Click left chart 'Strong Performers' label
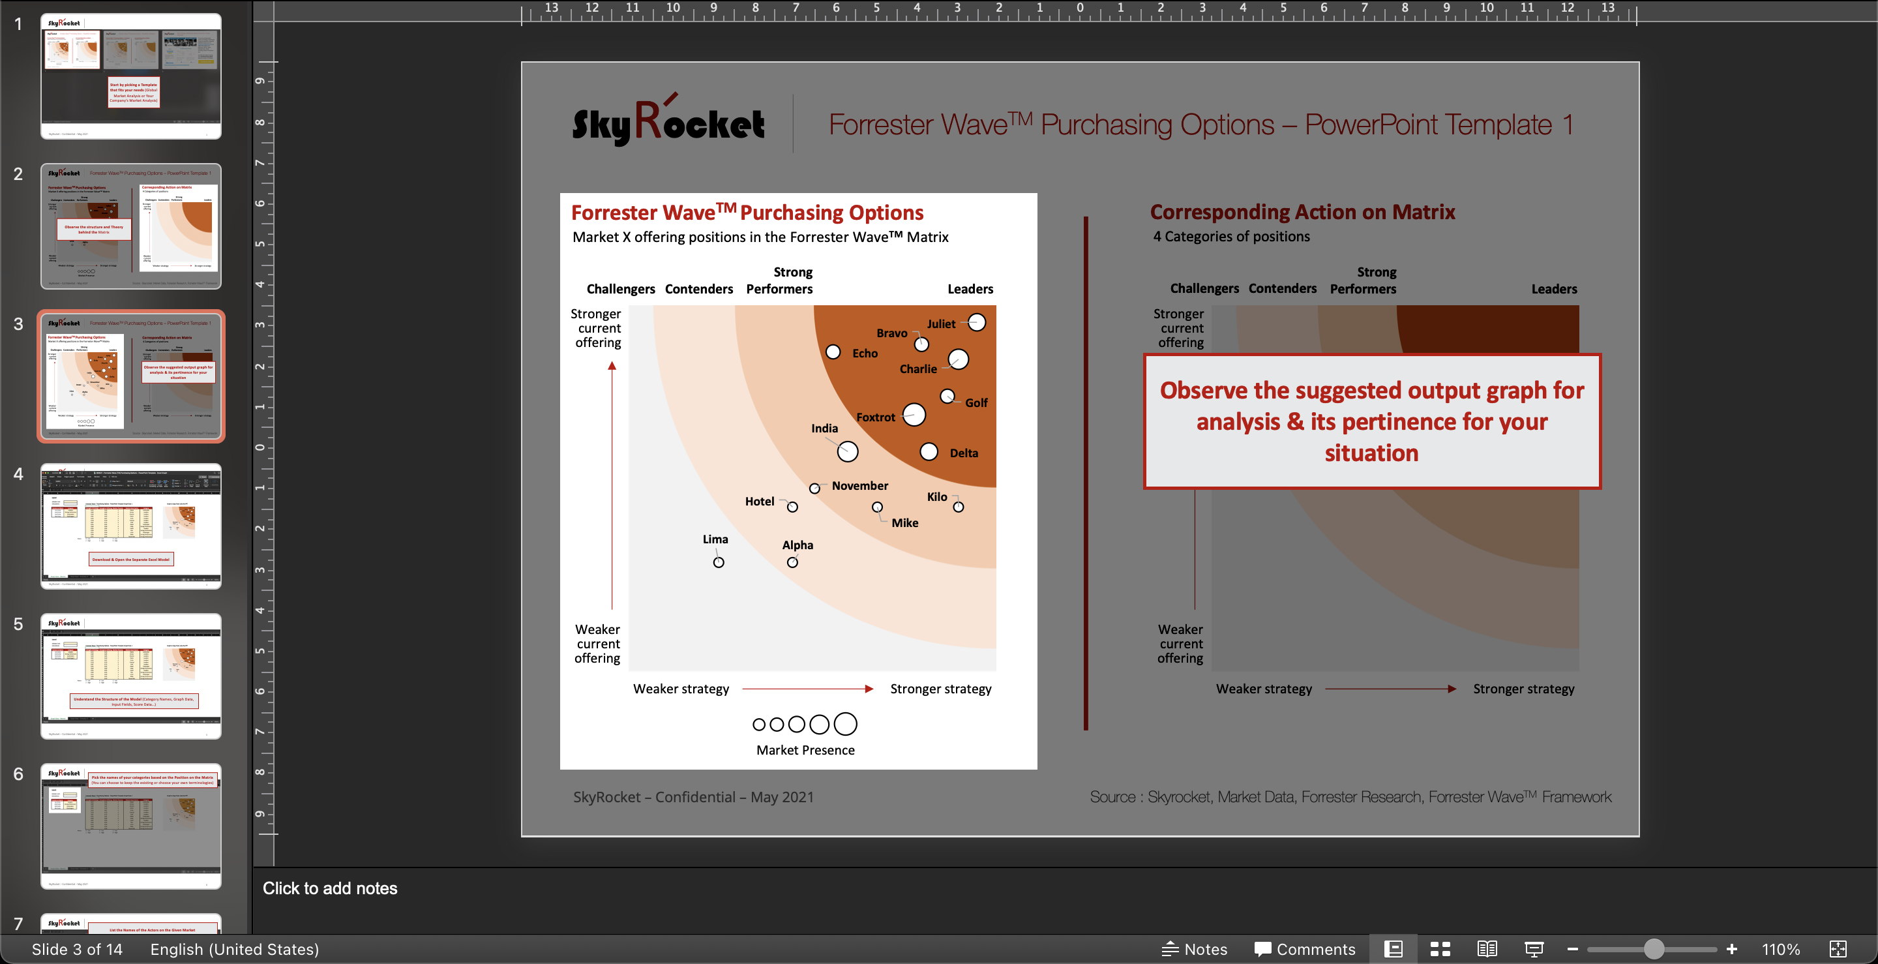Viewport: 1878px width, 964px height. pos(779,280)
